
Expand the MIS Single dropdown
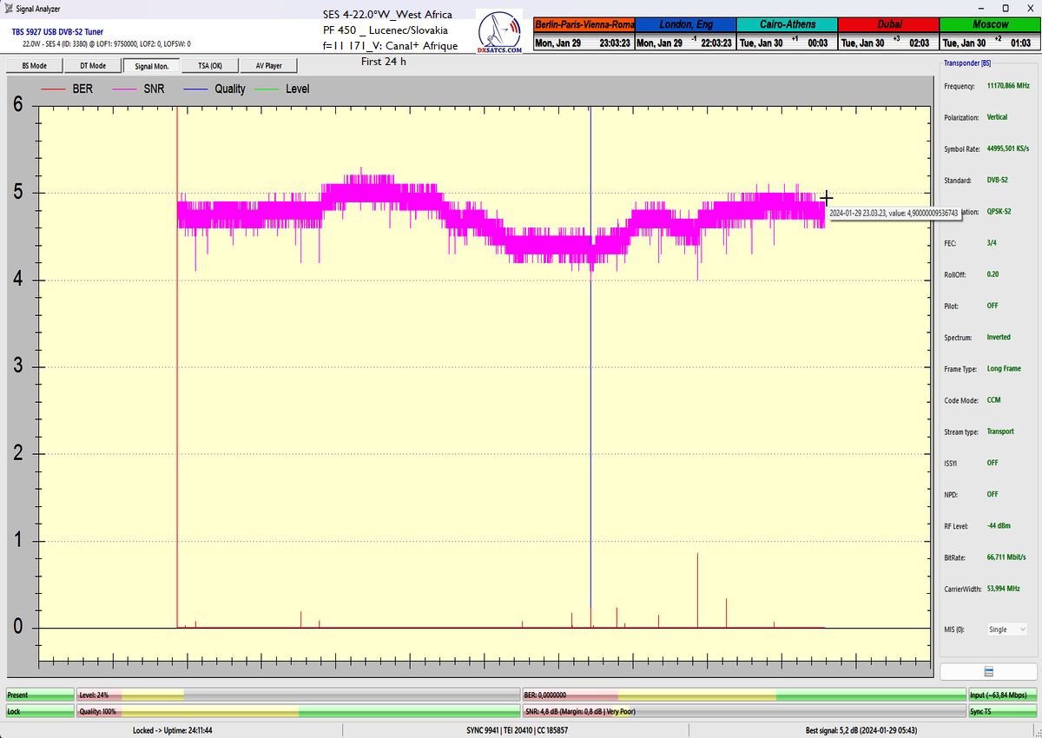coord(1006,629)
